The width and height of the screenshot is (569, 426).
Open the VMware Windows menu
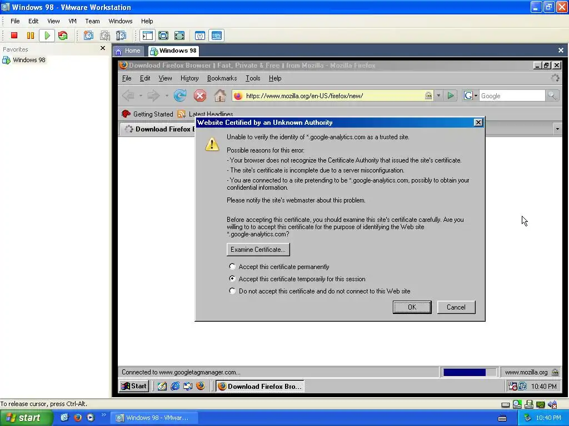(121, 21)
